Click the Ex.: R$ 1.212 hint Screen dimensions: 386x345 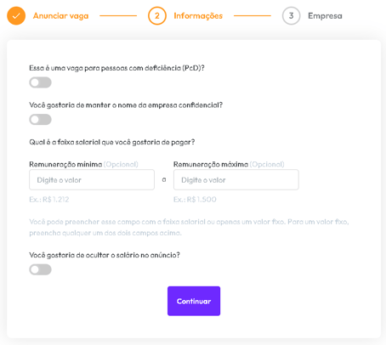49,200
